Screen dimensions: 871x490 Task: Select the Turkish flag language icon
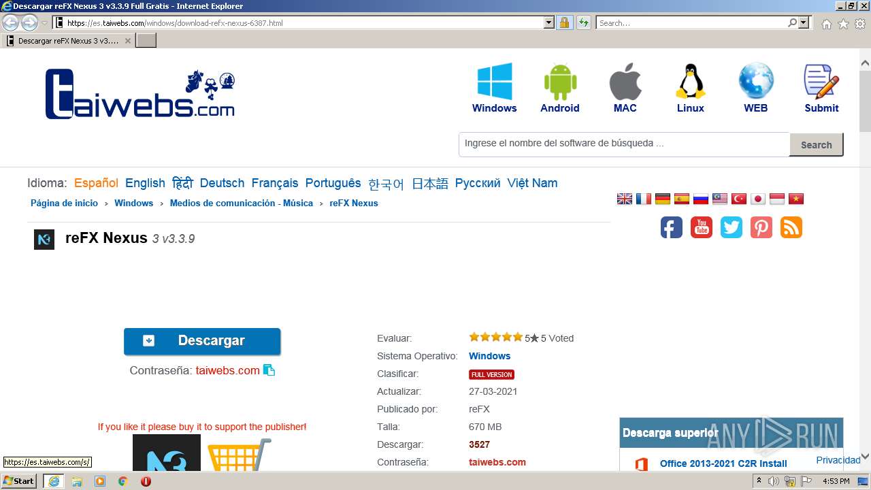coord(739,199)
